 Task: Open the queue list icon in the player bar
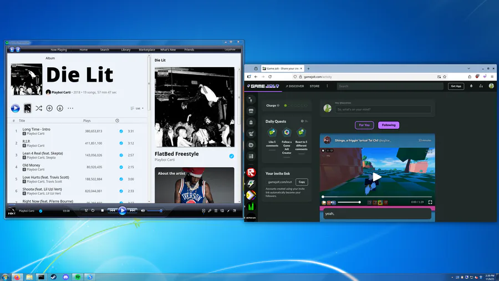point(216,210)
